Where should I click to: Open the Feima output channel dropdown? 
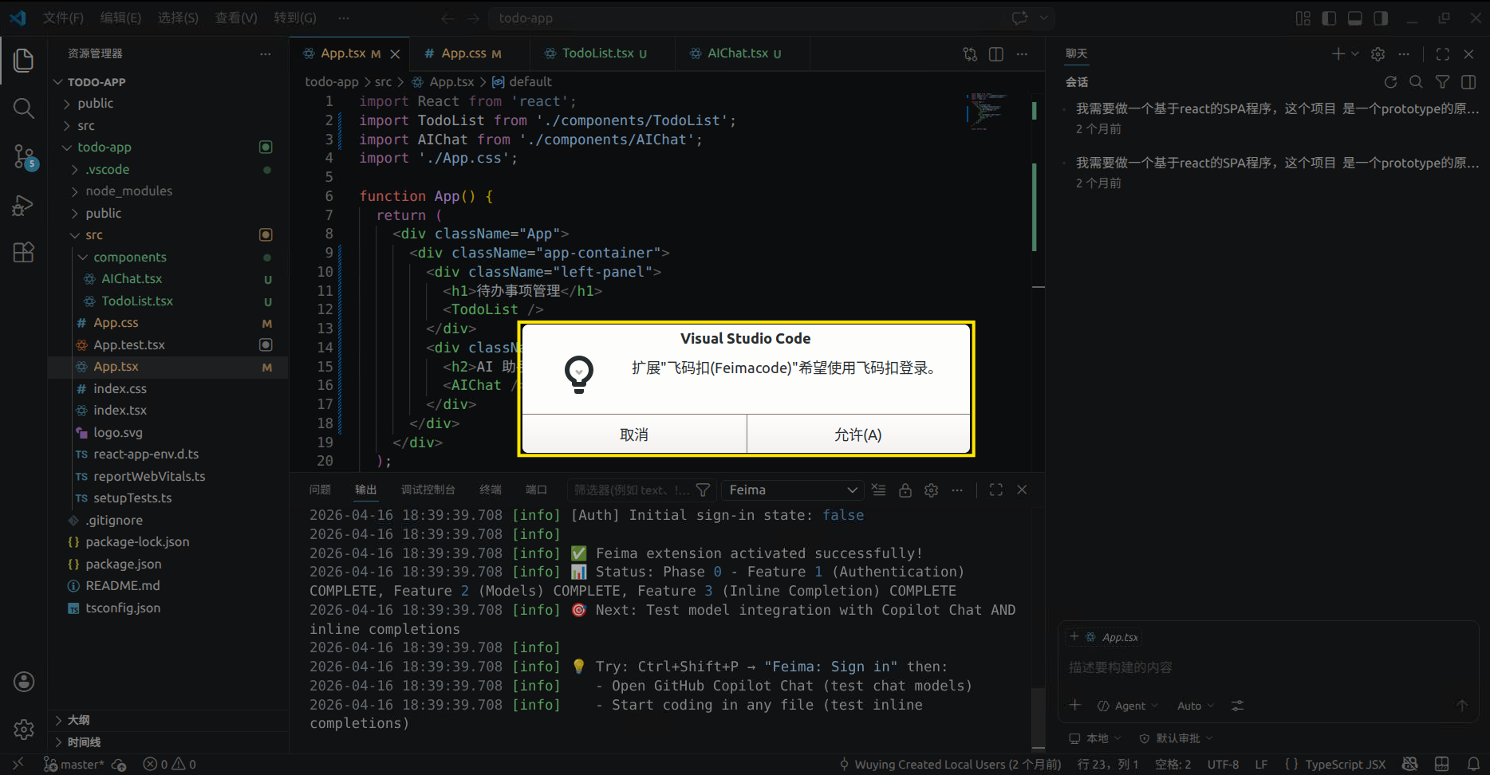tap(793, 490)
